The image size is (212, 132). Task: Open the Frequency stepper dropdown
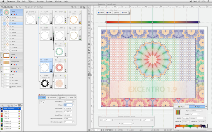(73, 101)
